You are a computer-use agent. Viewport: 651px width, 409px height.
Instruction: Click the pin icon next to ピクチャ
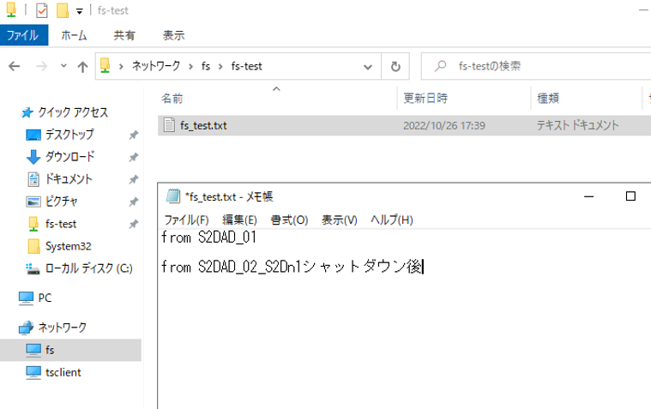pos(133,202)
